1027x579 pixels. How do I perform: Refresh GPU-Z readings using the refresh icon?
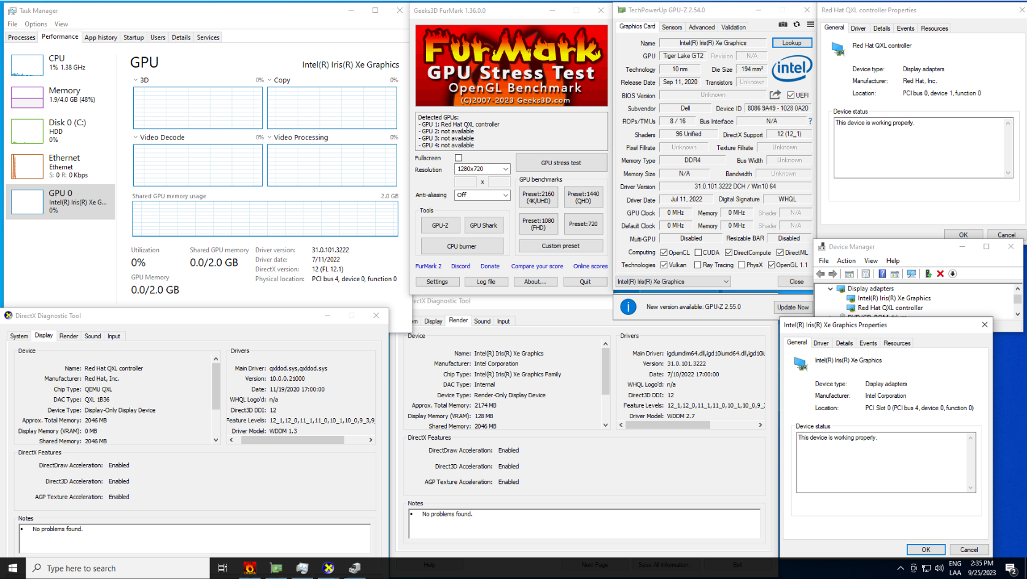pyautogui.click(x=796, y=24)
